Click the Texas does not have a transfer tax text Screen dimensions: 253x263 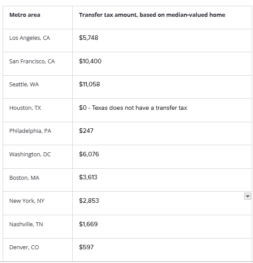(x=140, y=108)
